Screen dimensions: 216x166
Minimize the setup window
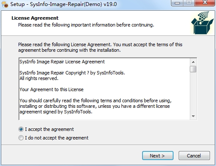coord(177,3)
